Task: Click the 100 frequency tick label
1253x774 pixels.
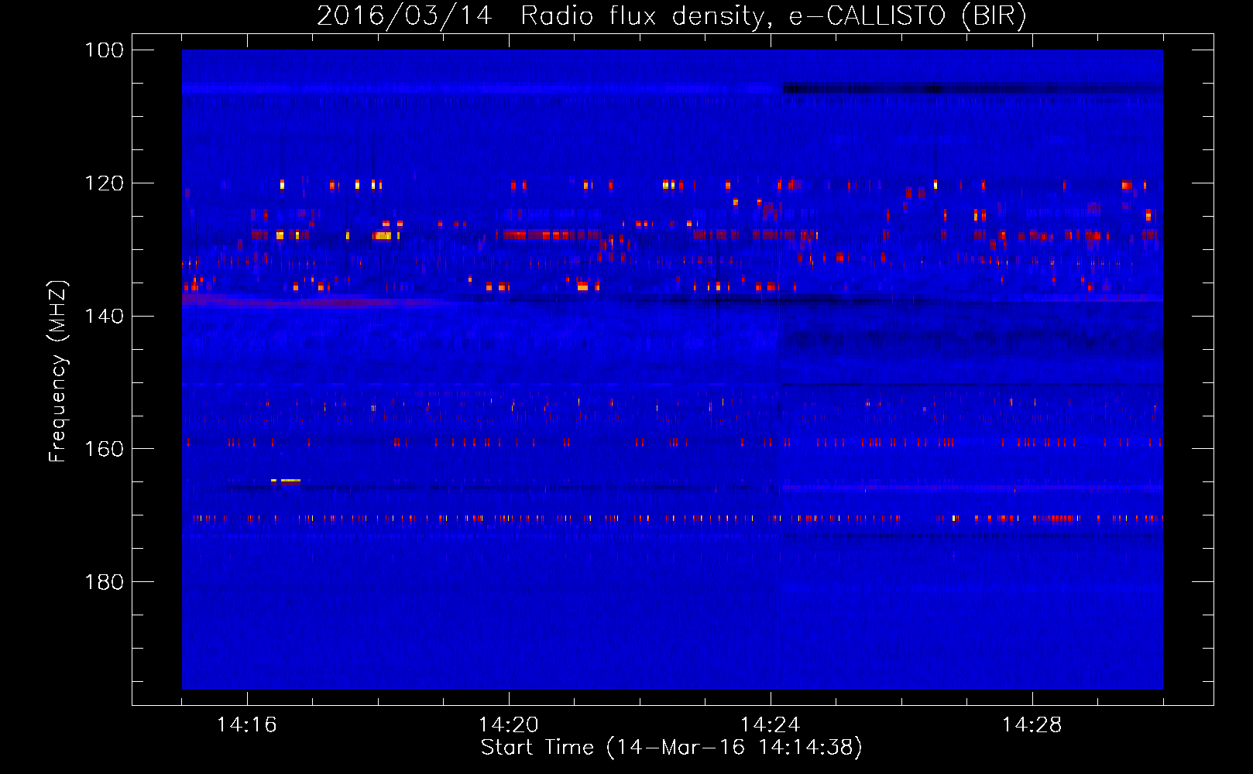Action: 104,50
